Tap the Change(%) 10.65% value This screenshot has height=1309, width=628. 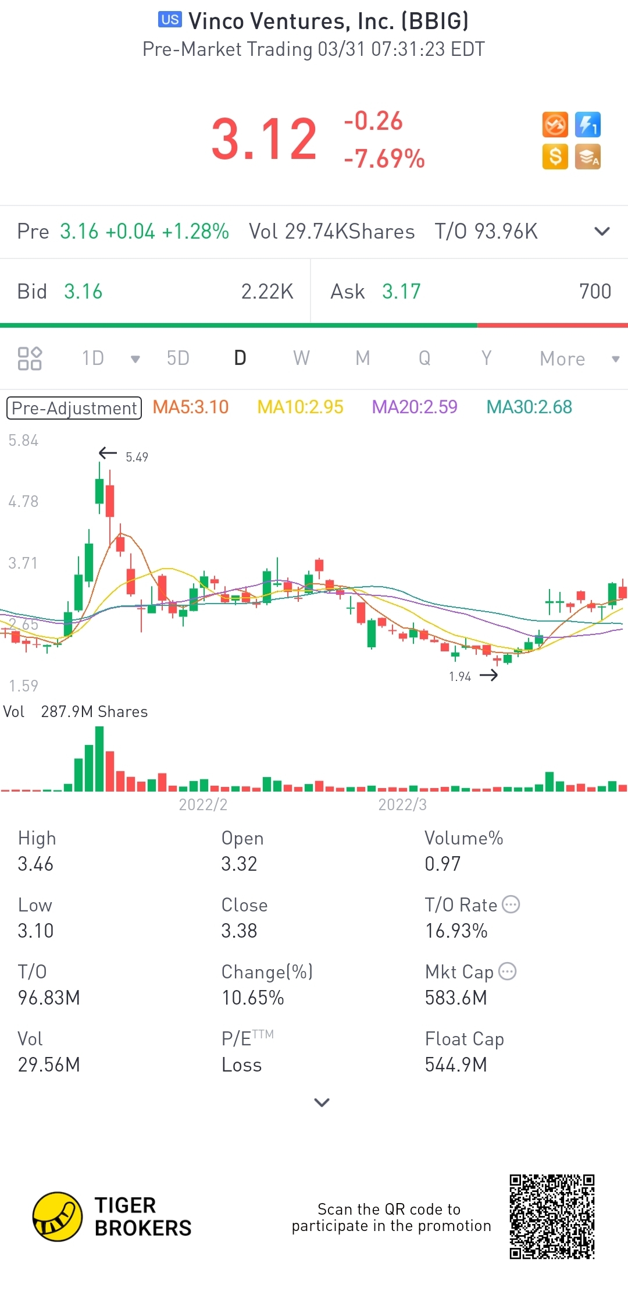point(252,998)
